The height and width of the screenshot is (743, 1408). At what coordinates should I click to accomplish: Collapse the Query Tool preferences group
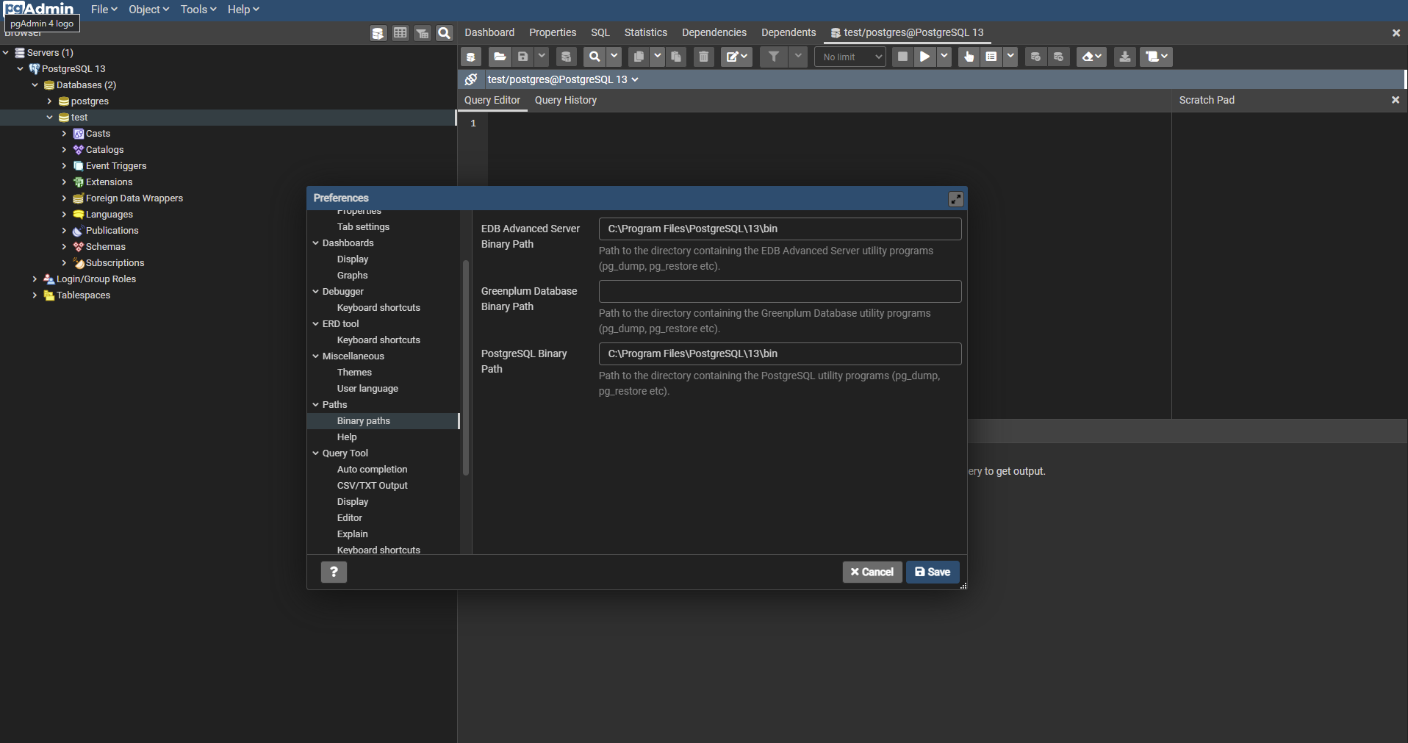315,453
